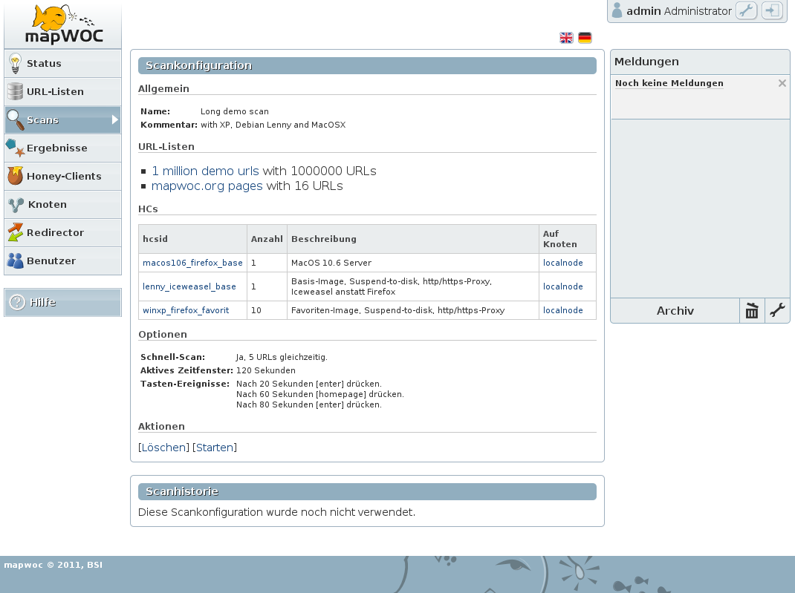Open the Status menu item
Image resolution: width=795 pixels, height=593 pixels.
pyautogui.click(x=63, y=63)
